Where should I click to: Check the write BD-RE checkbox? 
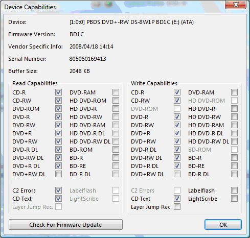(234, 166)
